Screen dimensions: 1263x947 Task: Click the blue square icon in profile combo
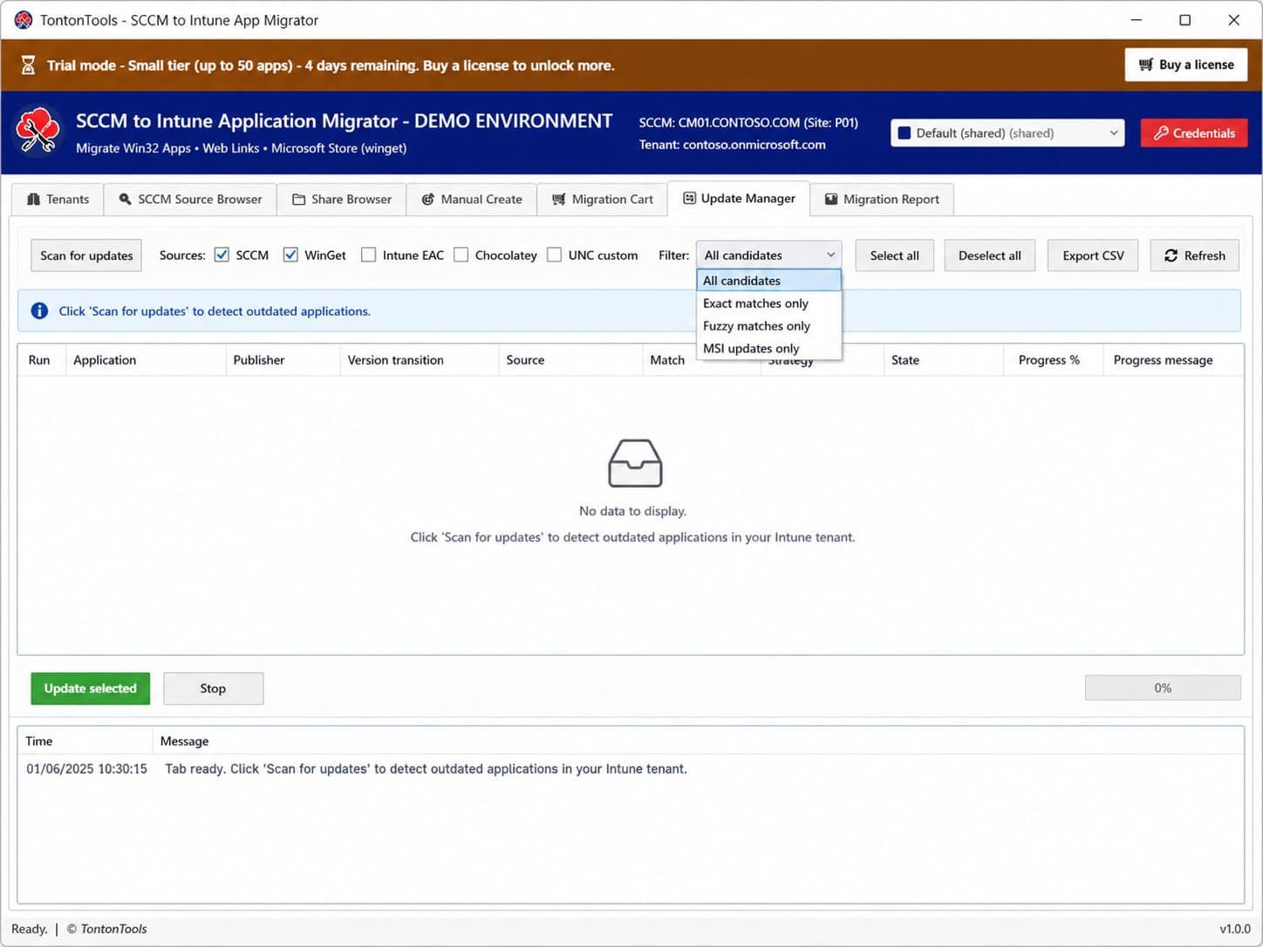(x=905, y=133)
